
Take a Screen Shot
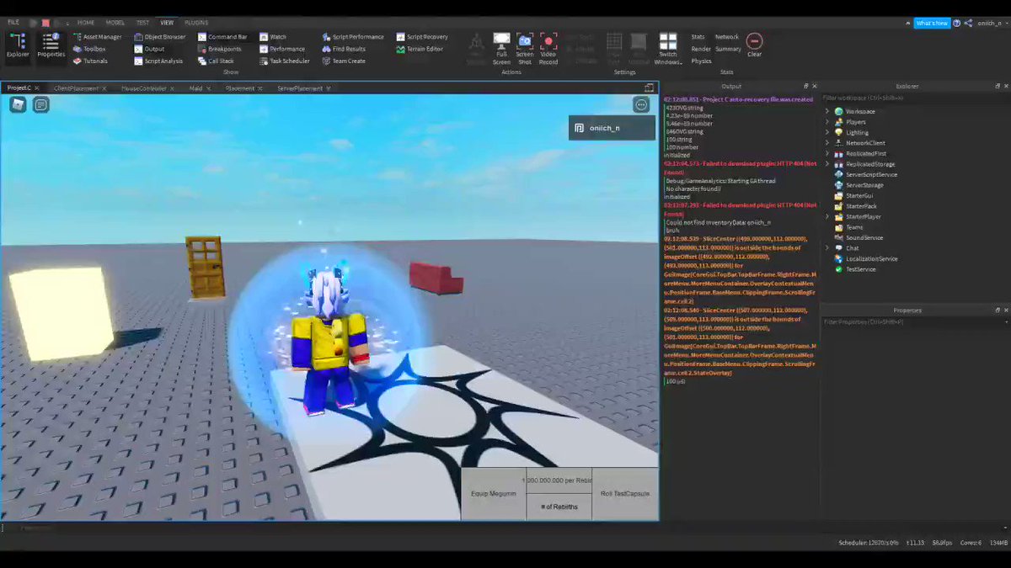525,49
